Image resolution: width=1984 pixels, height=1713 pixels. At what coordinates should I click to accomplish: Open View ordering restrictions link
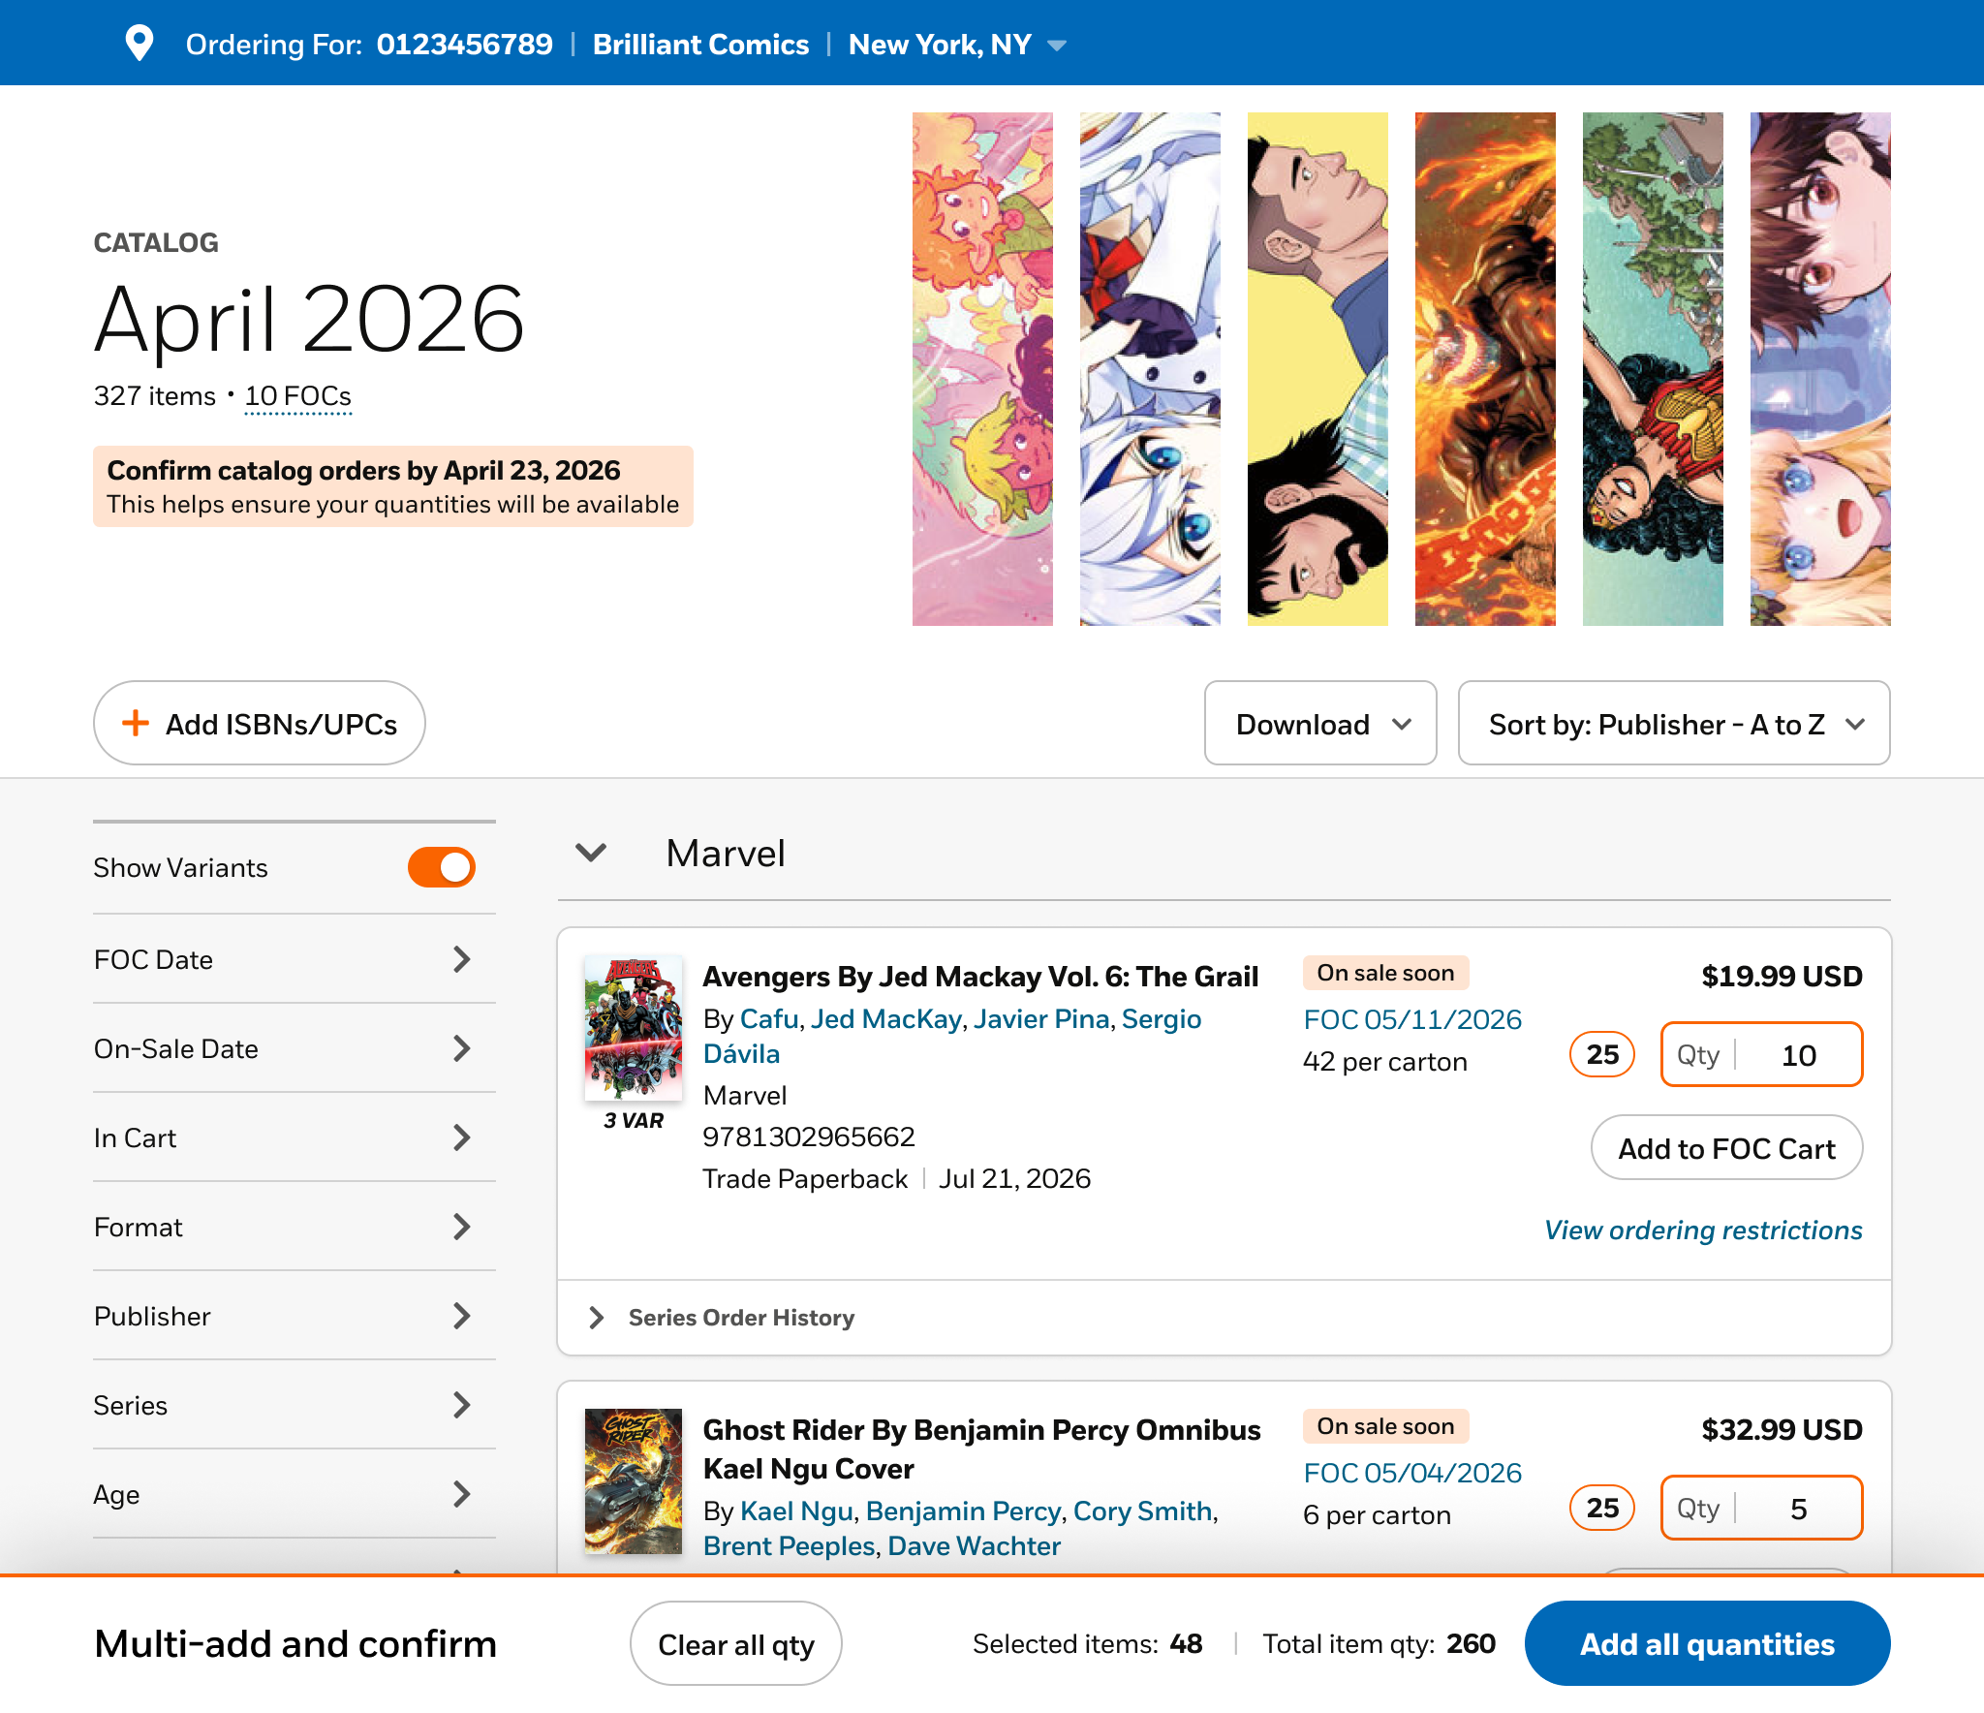tap(1703, 1230)
